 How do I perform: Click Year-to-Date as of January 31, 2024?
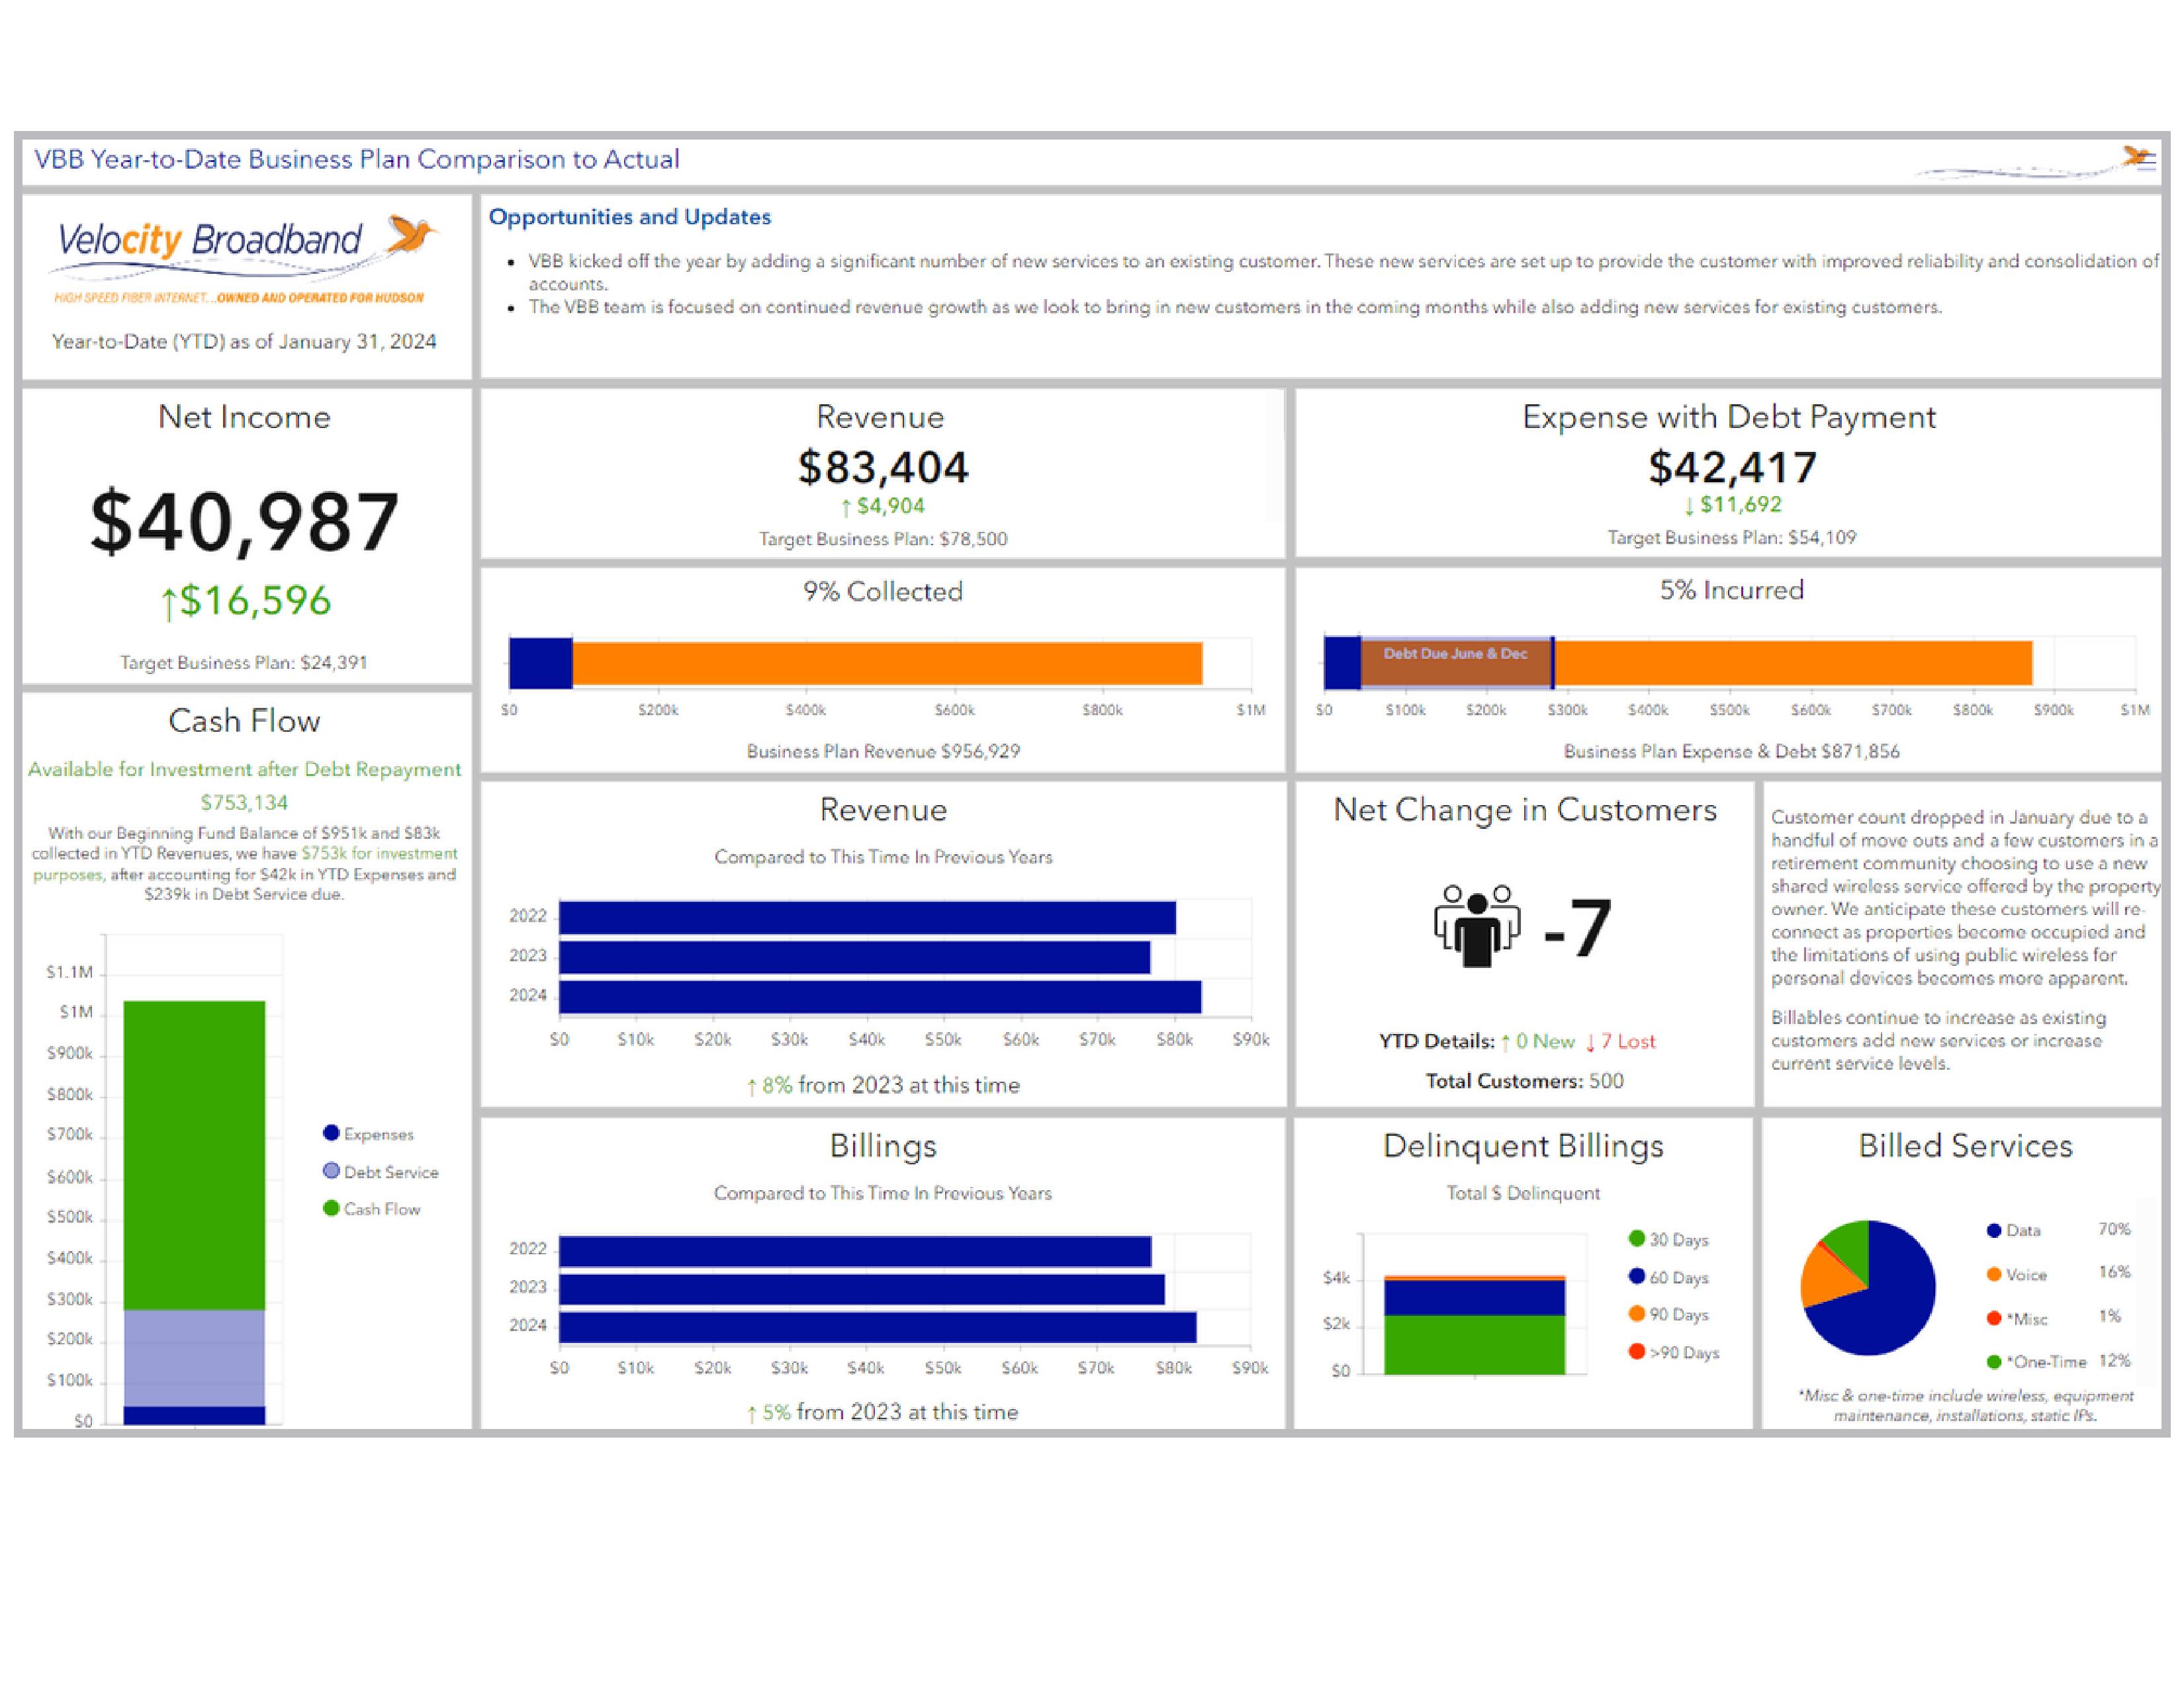tap(244, 342)
